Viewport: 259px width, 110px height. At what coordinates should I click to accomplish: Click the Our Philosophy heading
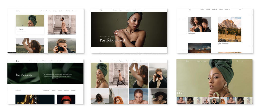[24, 75]
